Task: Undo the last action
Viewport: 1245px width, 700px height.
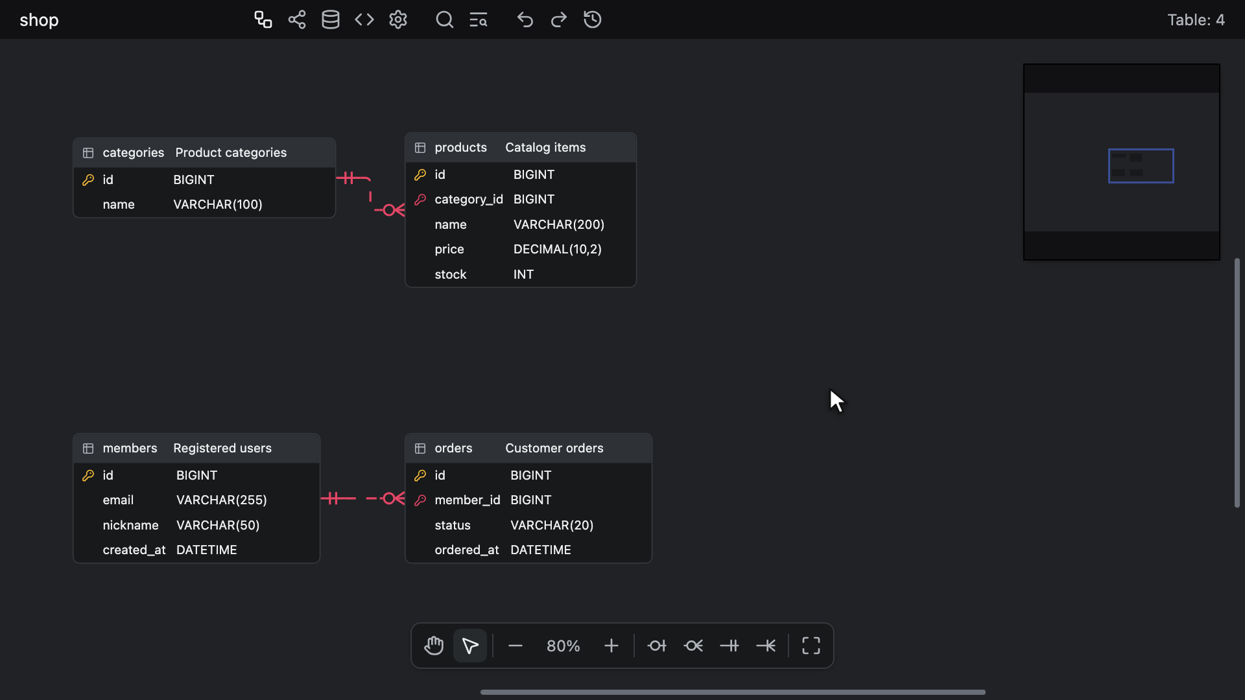Action: tap(525, 19)
